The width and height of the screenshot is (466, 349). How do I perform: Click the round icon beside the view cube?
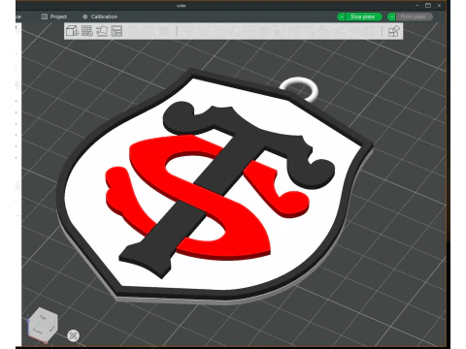click(74, 335)
